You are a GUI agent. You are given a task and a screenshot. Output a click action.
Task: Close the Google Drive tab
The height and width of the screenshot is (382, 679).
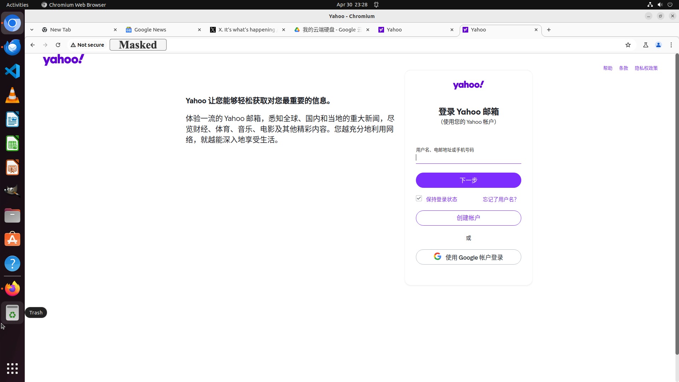[x=368, y=30]
